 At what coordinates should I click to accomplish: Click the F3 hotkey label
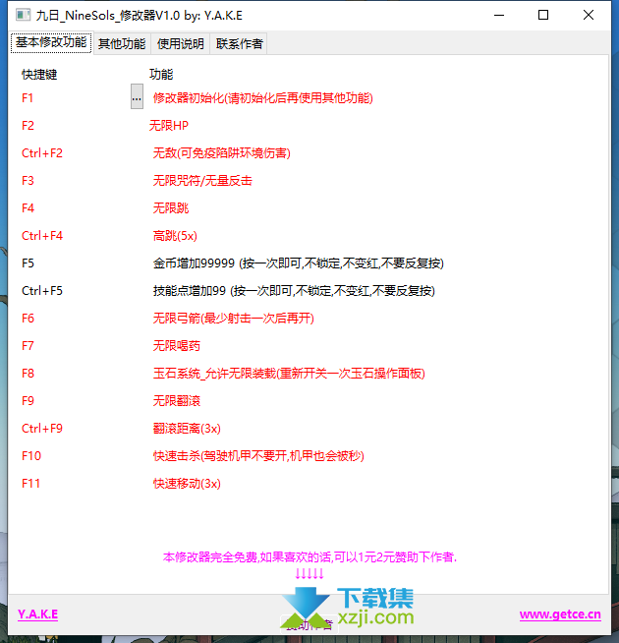28,181
